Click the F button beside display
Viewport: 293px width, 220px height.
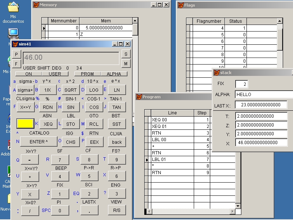16,64
